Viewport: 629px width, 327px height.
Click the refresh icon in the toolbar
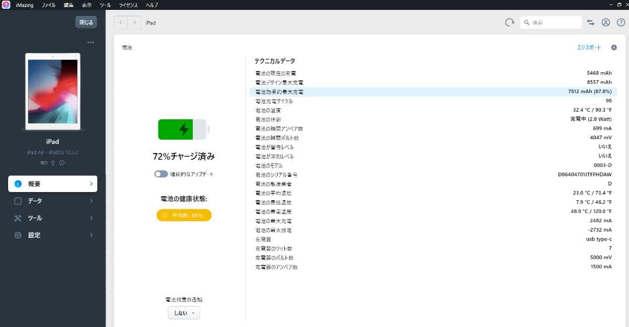coord(510,23)
